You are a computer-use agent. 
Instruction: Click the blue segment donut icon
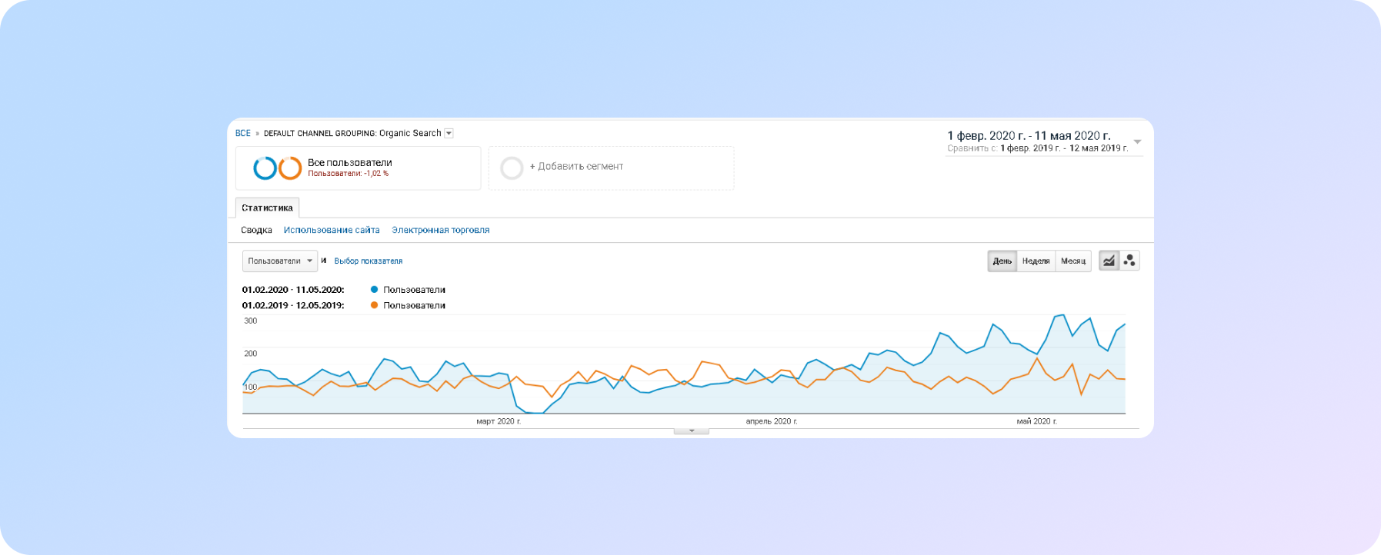pyautogui.click(x=265, y=168)
